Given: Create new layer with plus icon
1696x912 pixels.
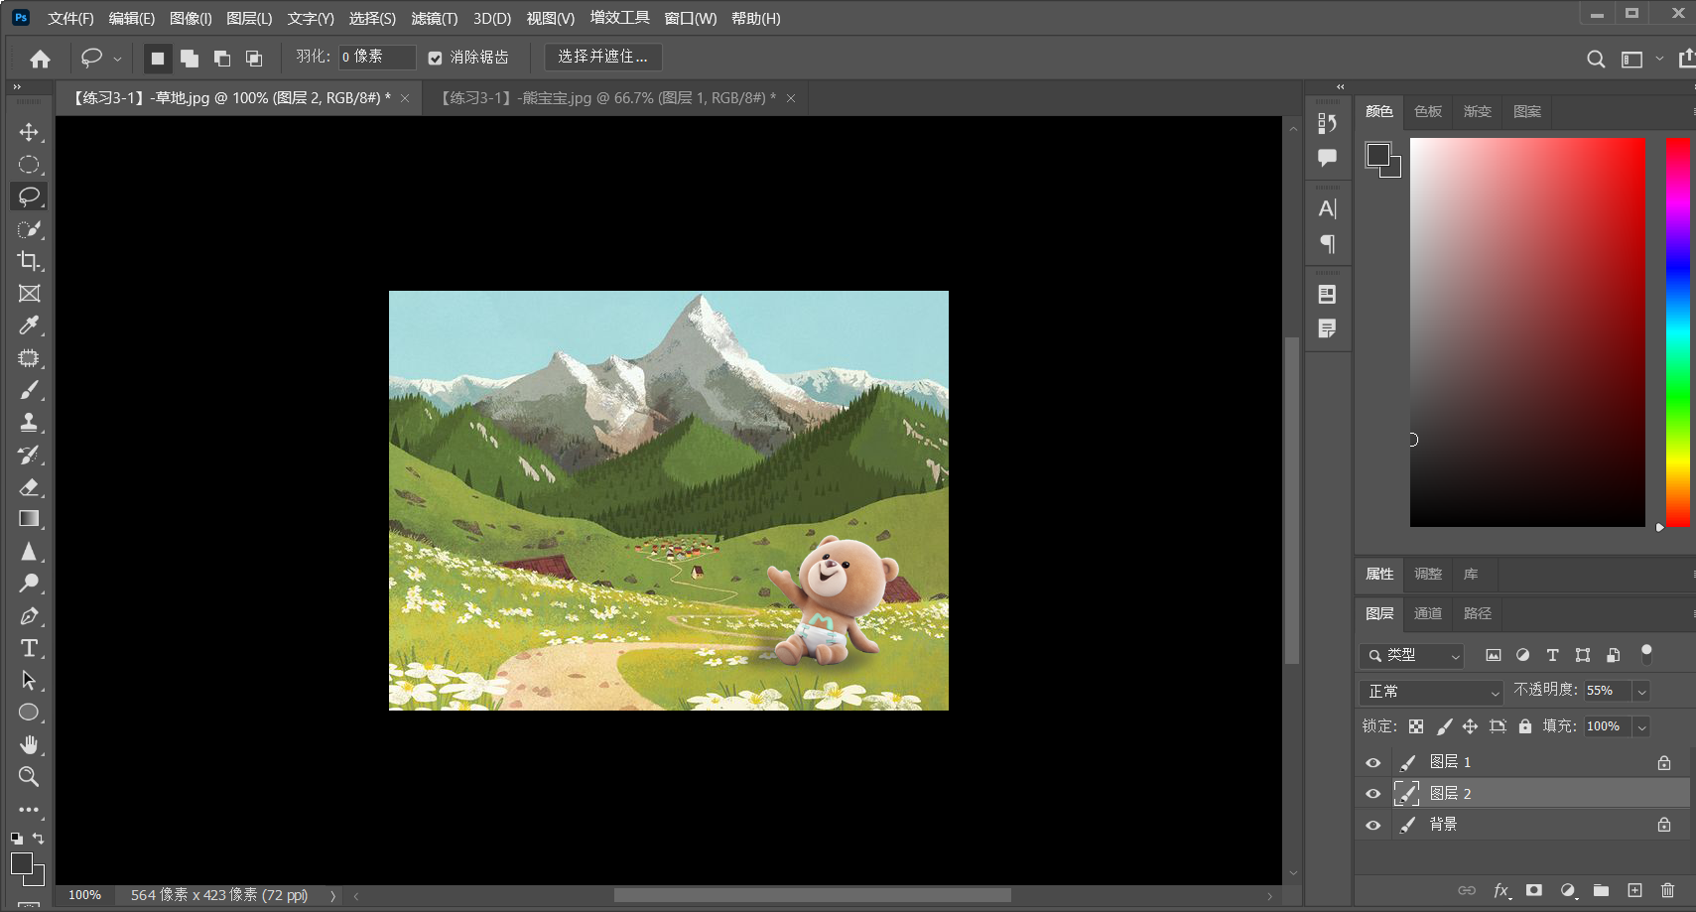Looking at the screenshot, I should click(x=1634, y=890).
